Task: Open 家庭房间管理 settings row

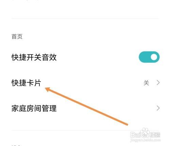Action: 85,108
